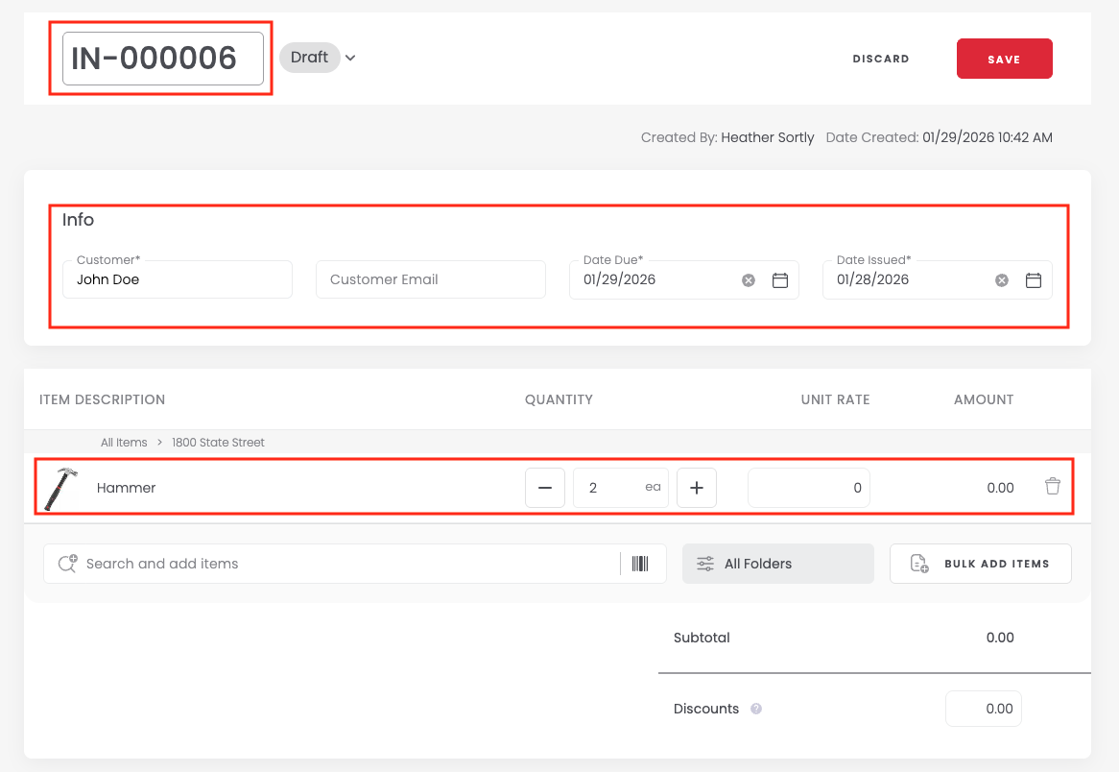The height and width of the screenshot is (772, 1119).
Task: Discard the invoice changes
Action: click(x=880, y=59)
